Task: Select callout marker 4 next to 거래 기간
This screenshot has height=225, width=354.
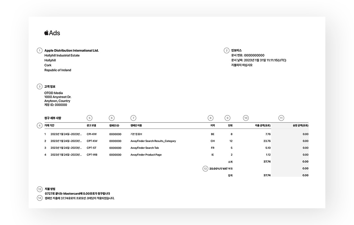Action: [40, 125]
